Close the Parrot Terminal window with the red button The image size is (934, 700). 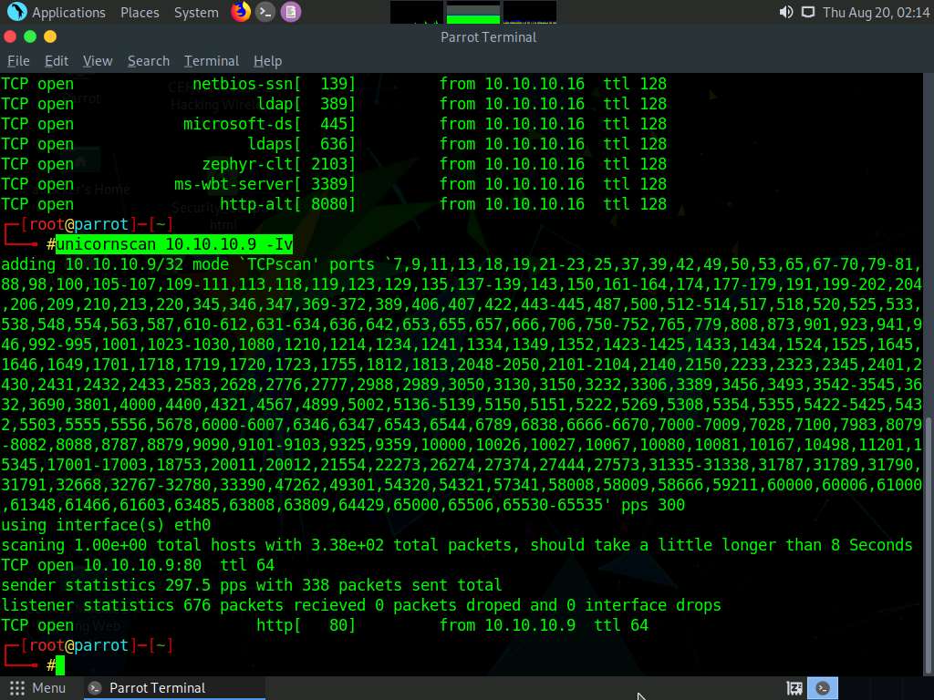coord(9,36)
